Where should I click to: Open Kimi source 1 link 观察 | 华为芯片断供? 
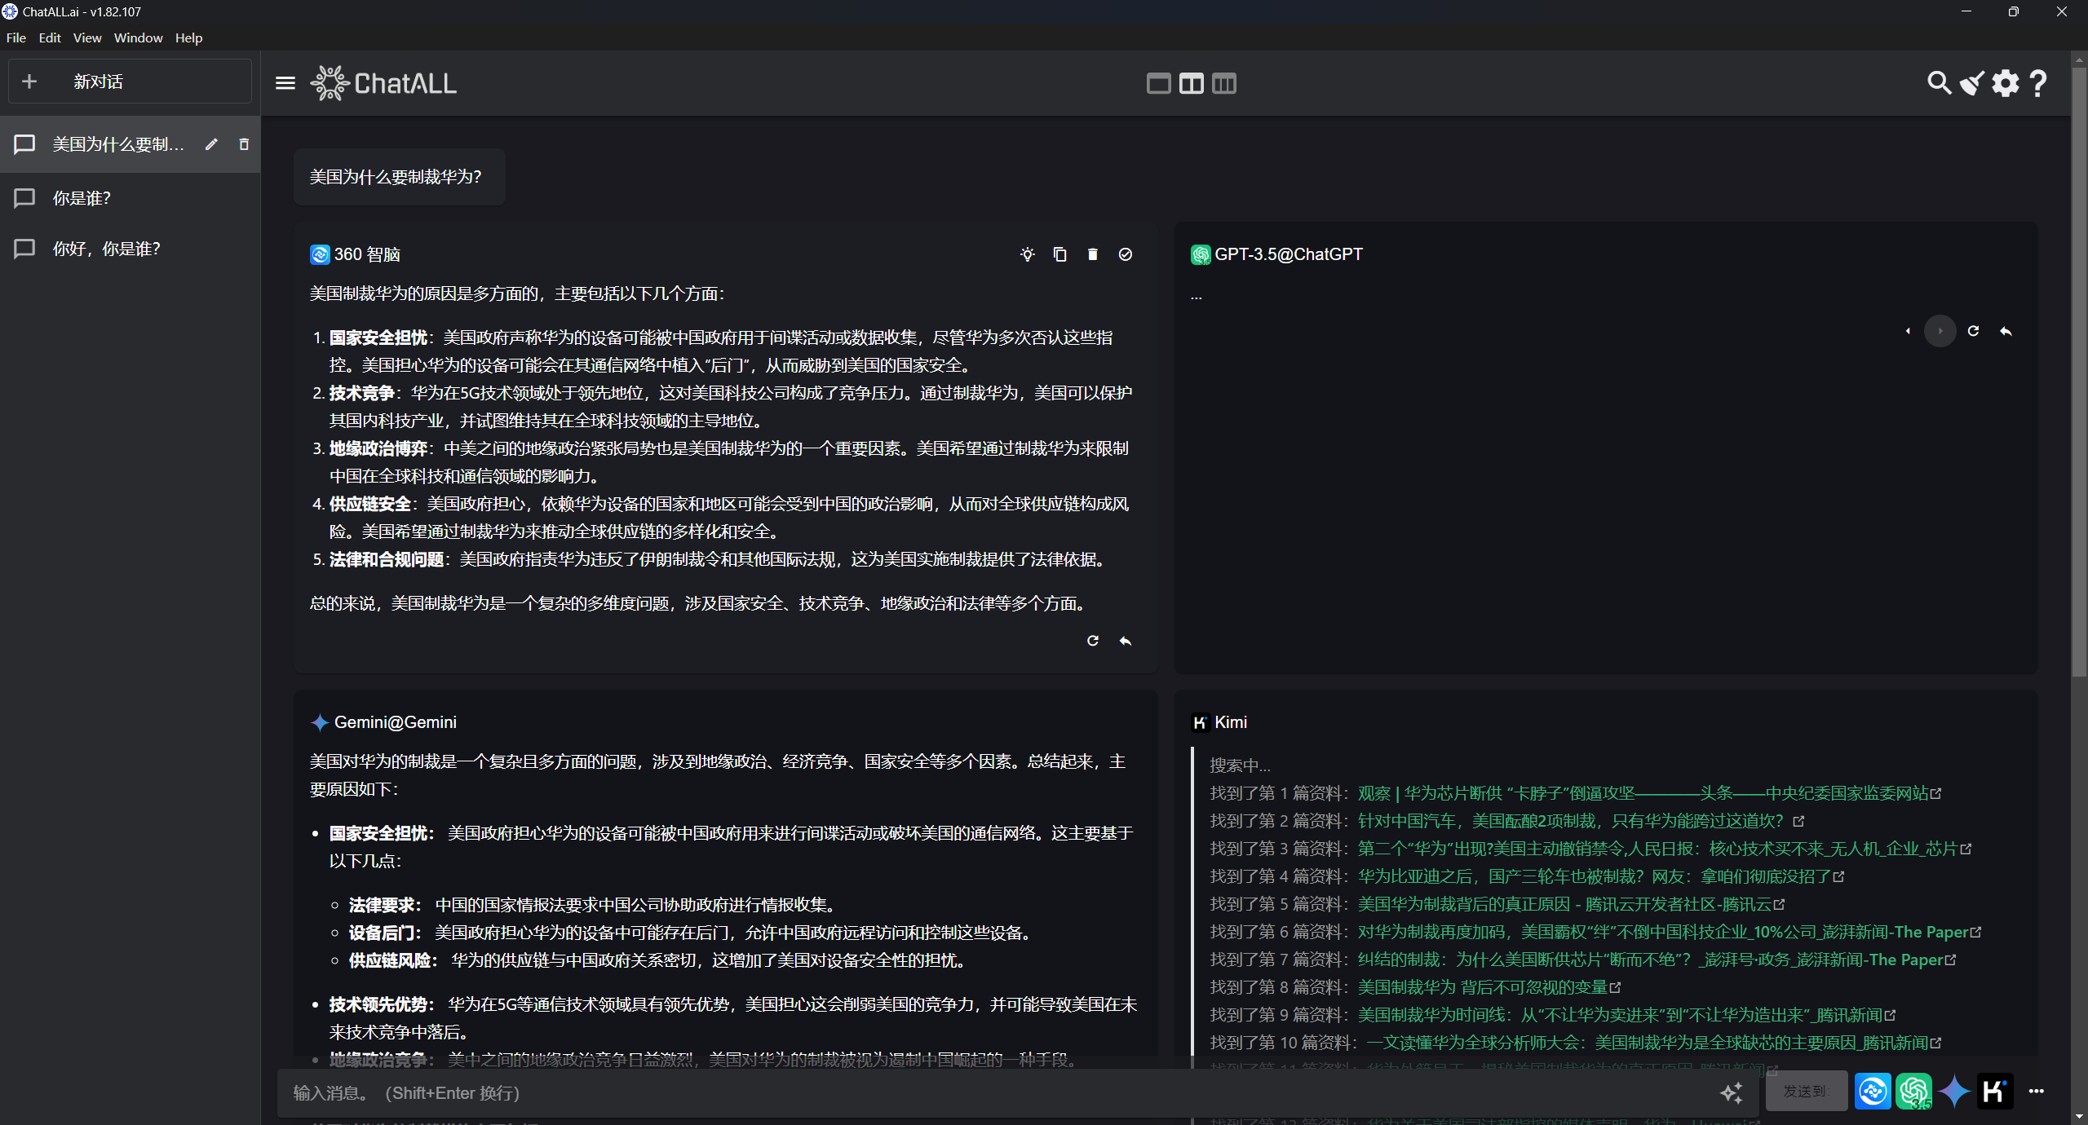pos(1648,793)
